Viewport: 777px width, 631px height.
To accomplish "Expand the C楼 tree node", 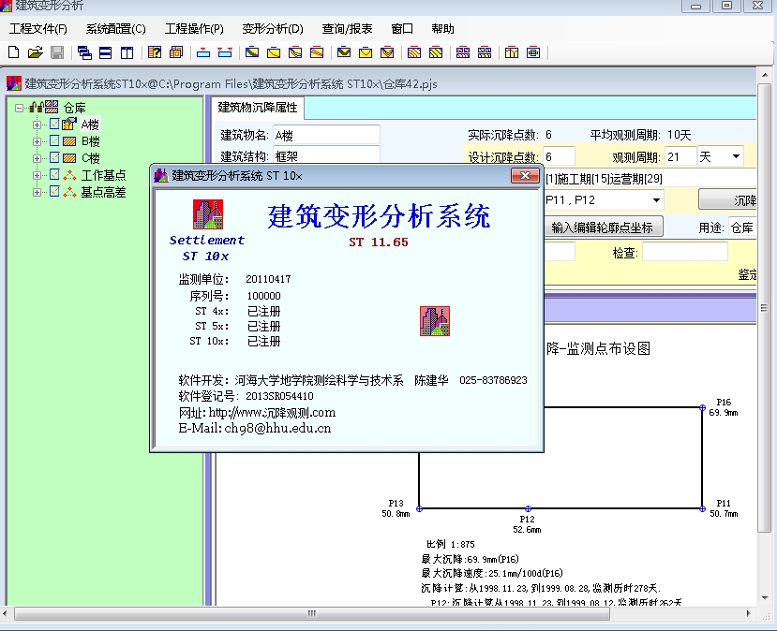I will [36, 156].
